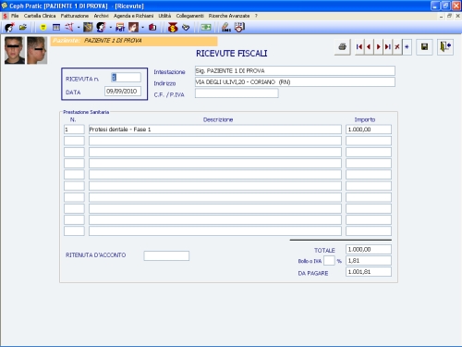Click the Indirizzo address field
The image size is (462, 347).
295,82
